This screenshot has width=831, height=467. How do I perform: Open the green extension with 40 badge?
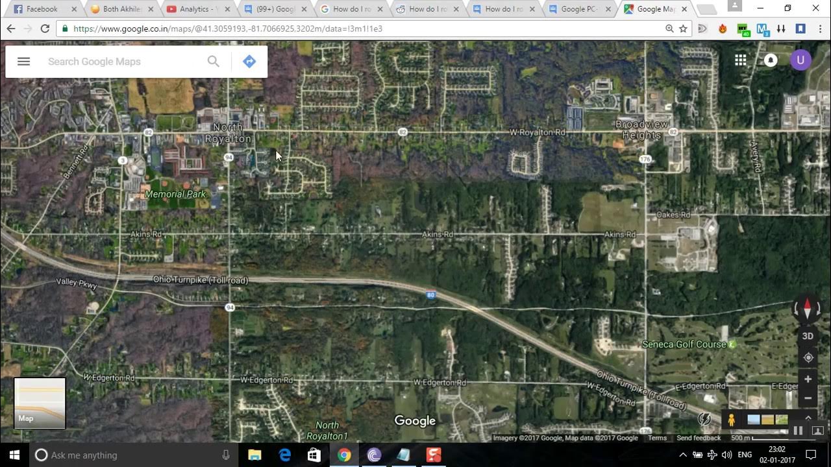click(743, 29)
